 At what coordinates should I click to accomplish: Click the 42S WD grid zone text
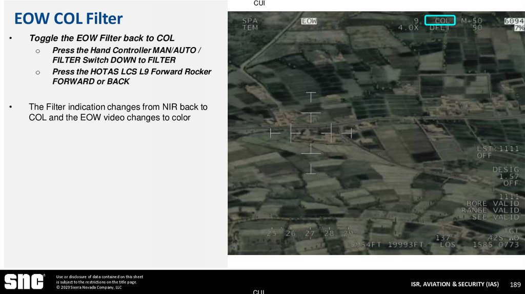(503, 238)
